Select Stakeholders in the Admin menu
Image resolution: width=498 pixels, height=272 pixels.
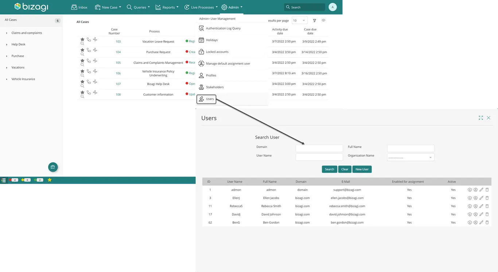coord(215,87)
